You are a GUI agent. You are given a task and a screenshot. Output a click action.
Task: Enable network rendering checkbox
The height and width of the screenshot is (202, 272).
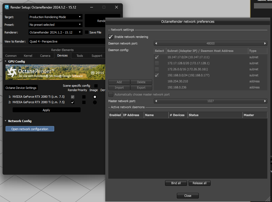point(111,37)
